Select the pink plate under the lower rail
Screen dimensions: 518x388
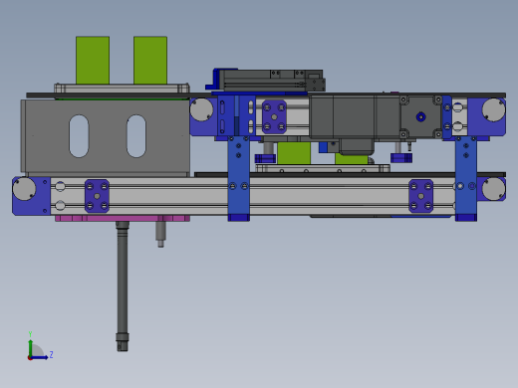123,218
